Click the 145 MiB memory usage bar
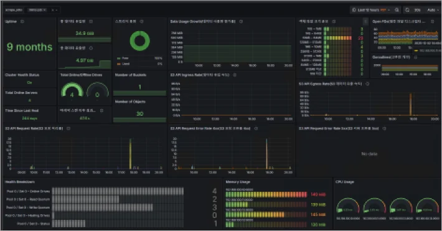The image size is (442, 231). pos(266,215)
